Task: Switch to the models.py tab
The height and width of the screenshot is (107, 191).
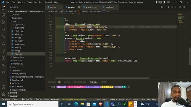Action: [x=110, y=7]
